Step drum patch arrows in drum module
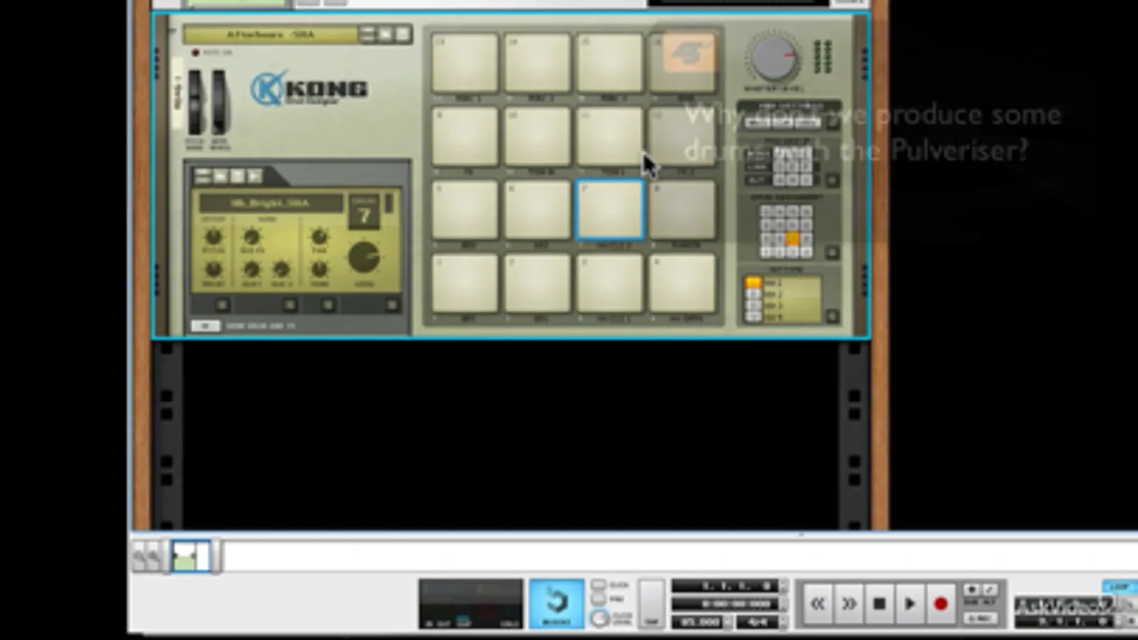This screenshot has width=1138, height=640. pyautogui.click(x=203, y=176)
